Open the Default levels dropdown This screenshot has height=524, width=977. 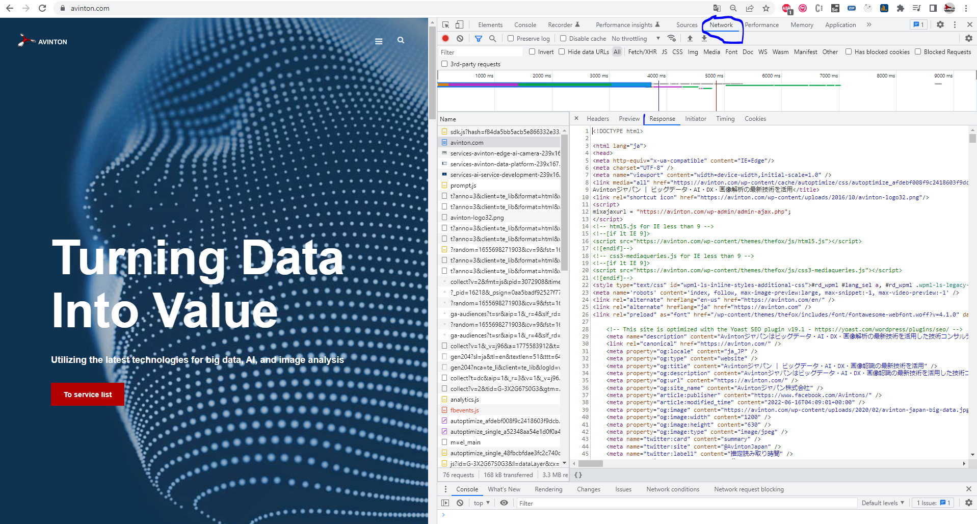pyautogui.click(x=883, y=503)
